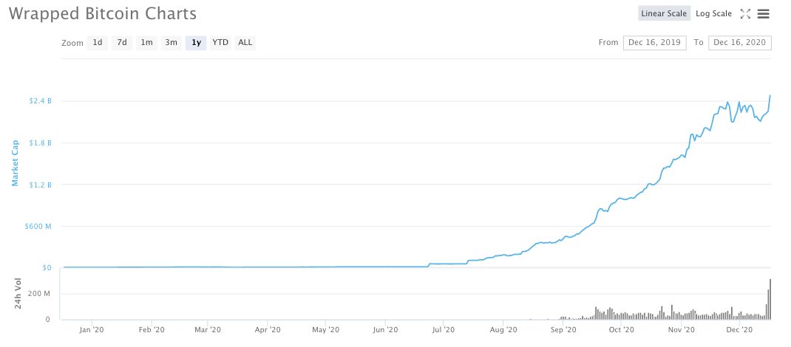Image resolution: width=791 pixels, height=347 pixels.
Task: Click the Dec '20 date label
Action: click(739, 330)
